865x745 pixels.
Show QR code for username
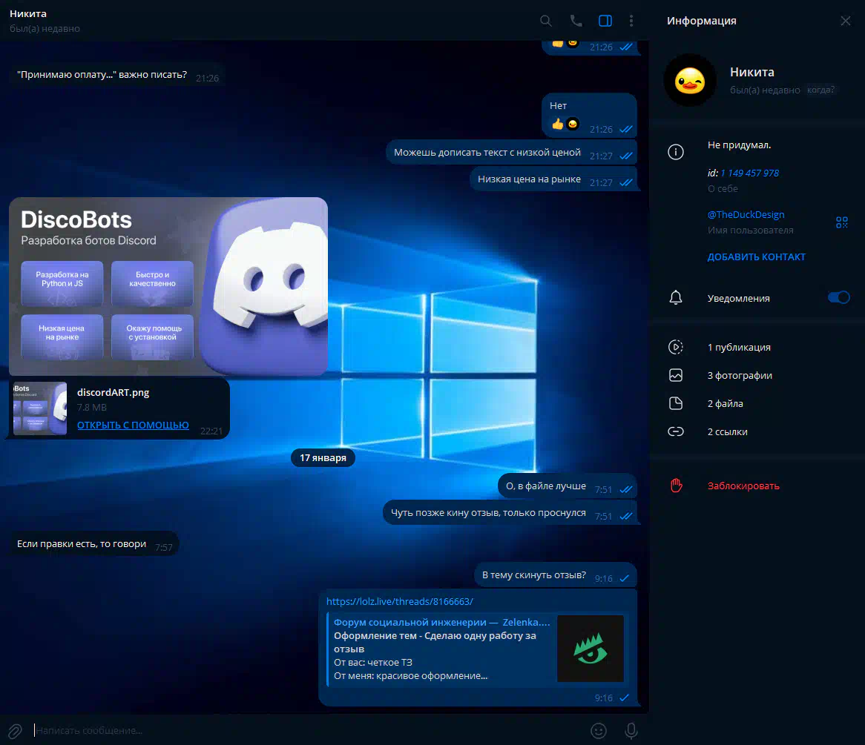pos(842,222)
